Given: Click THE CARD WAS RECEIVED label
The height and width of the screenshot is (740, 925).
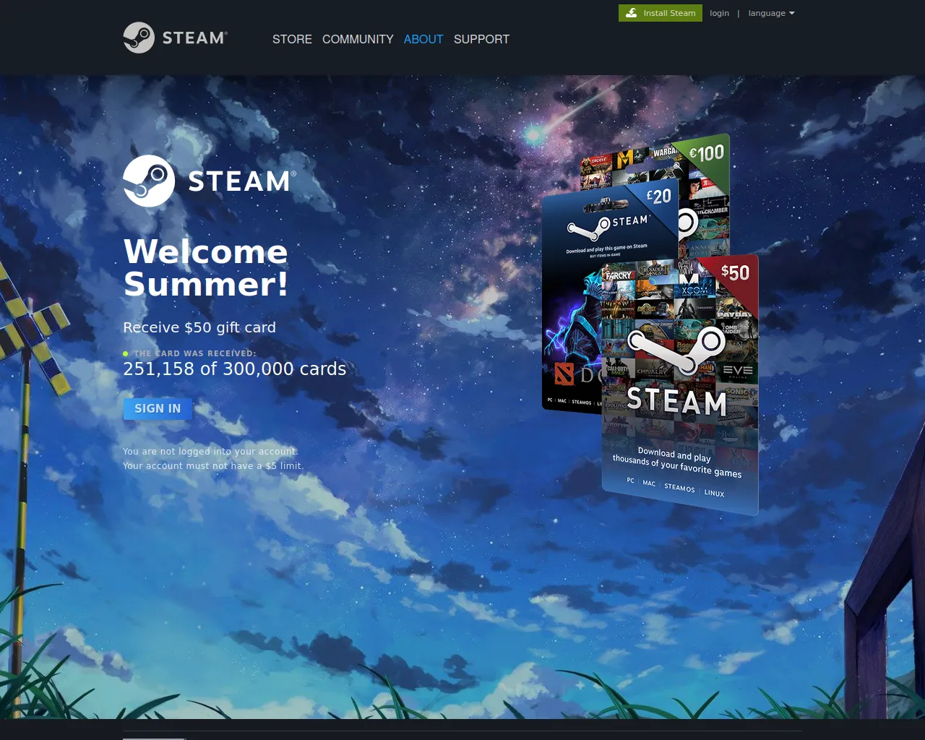Looking at the screenshot, I should tap(195, 353).
